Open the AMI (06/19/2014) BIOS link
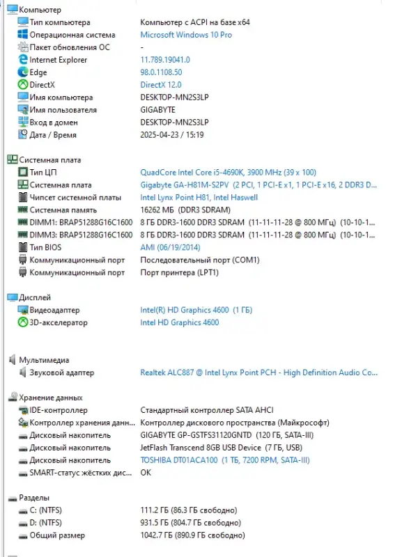This screenshot has width=402, height=557. [170, 247]
